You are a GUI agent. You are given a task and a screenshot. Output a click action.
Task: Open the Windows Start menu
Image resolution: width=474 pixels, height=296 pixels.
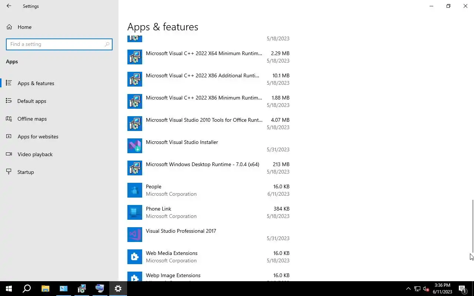[9, 289]
